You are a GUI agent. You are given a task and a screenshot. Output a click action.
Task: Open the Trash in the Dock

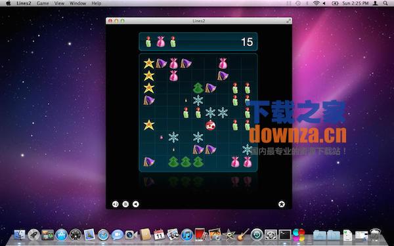point(376,234)
